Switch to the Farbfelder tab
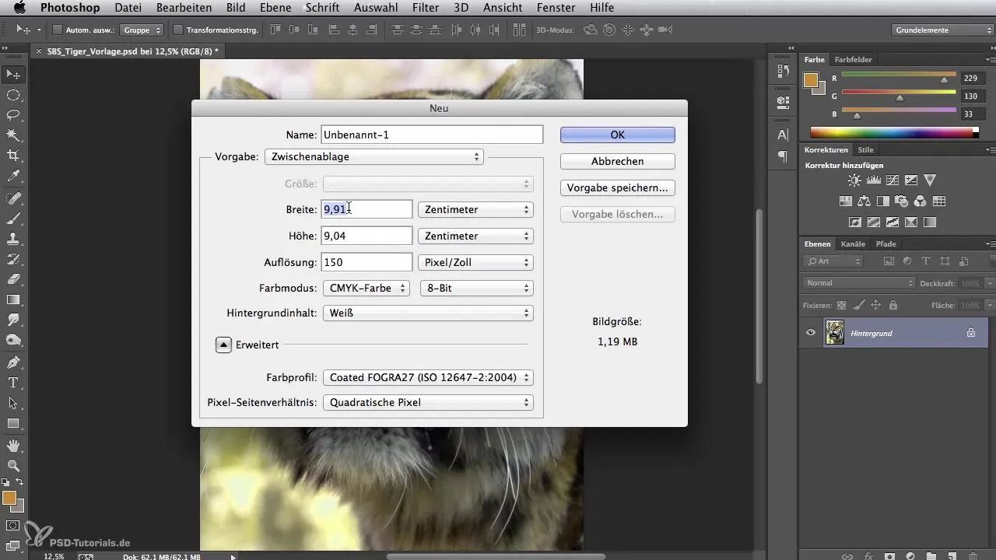This screenshot has width=996, height=560. pos(853,59)
